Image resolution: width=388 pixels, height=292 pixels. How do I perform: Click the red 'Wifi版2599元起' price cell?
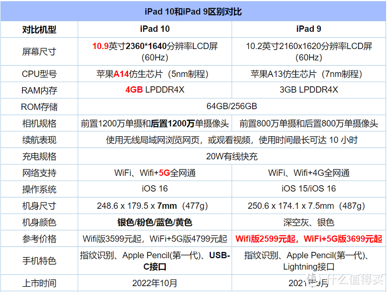coord(309,239)
